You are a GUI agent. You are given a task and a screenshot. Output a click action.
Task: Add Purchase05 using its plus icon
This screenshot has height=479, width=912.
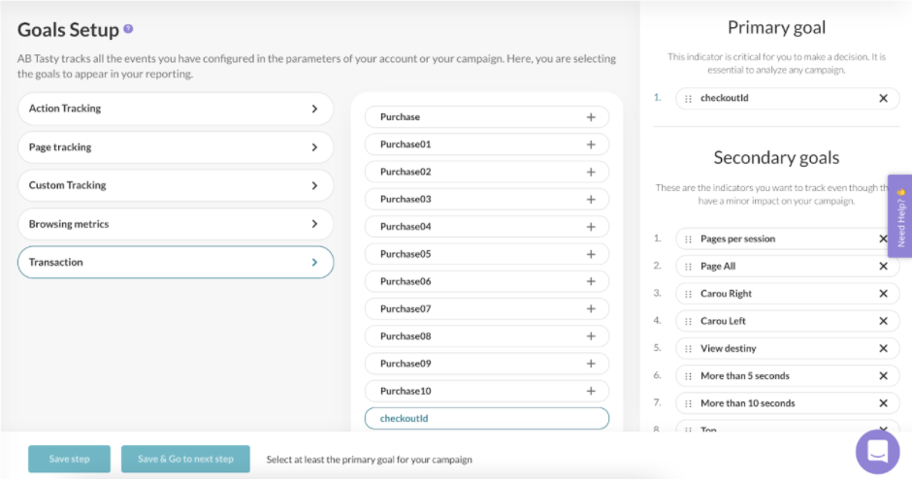point(591,254)
